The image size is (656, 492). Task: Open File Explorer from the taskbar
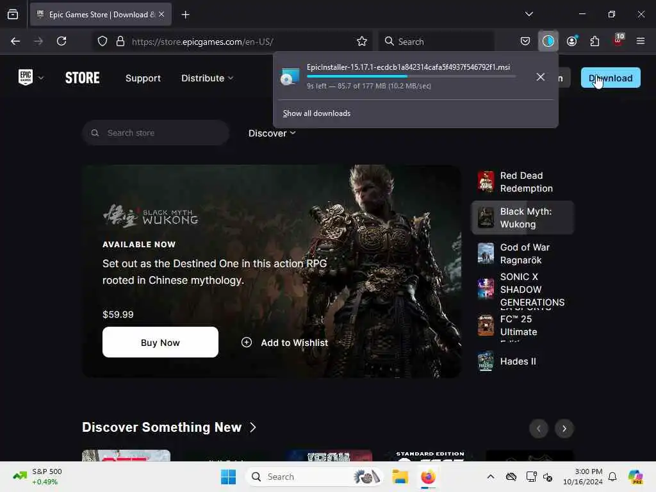[400, 477]
